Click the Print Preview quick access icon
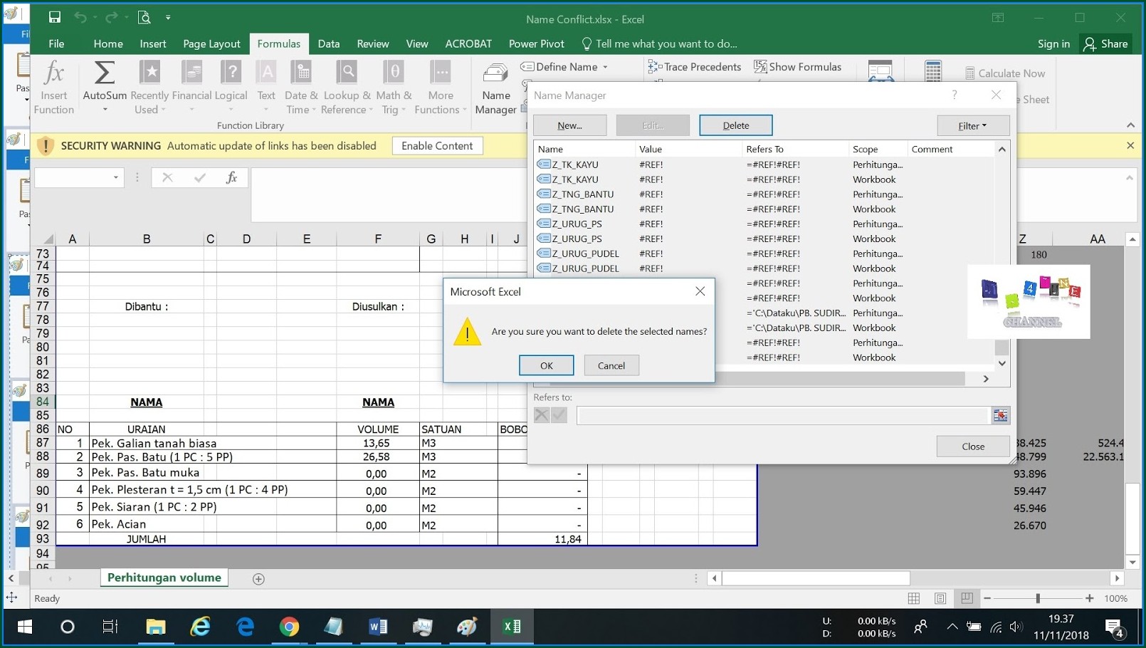This screenshot has height=648, width=1146. tap(144, 18)
